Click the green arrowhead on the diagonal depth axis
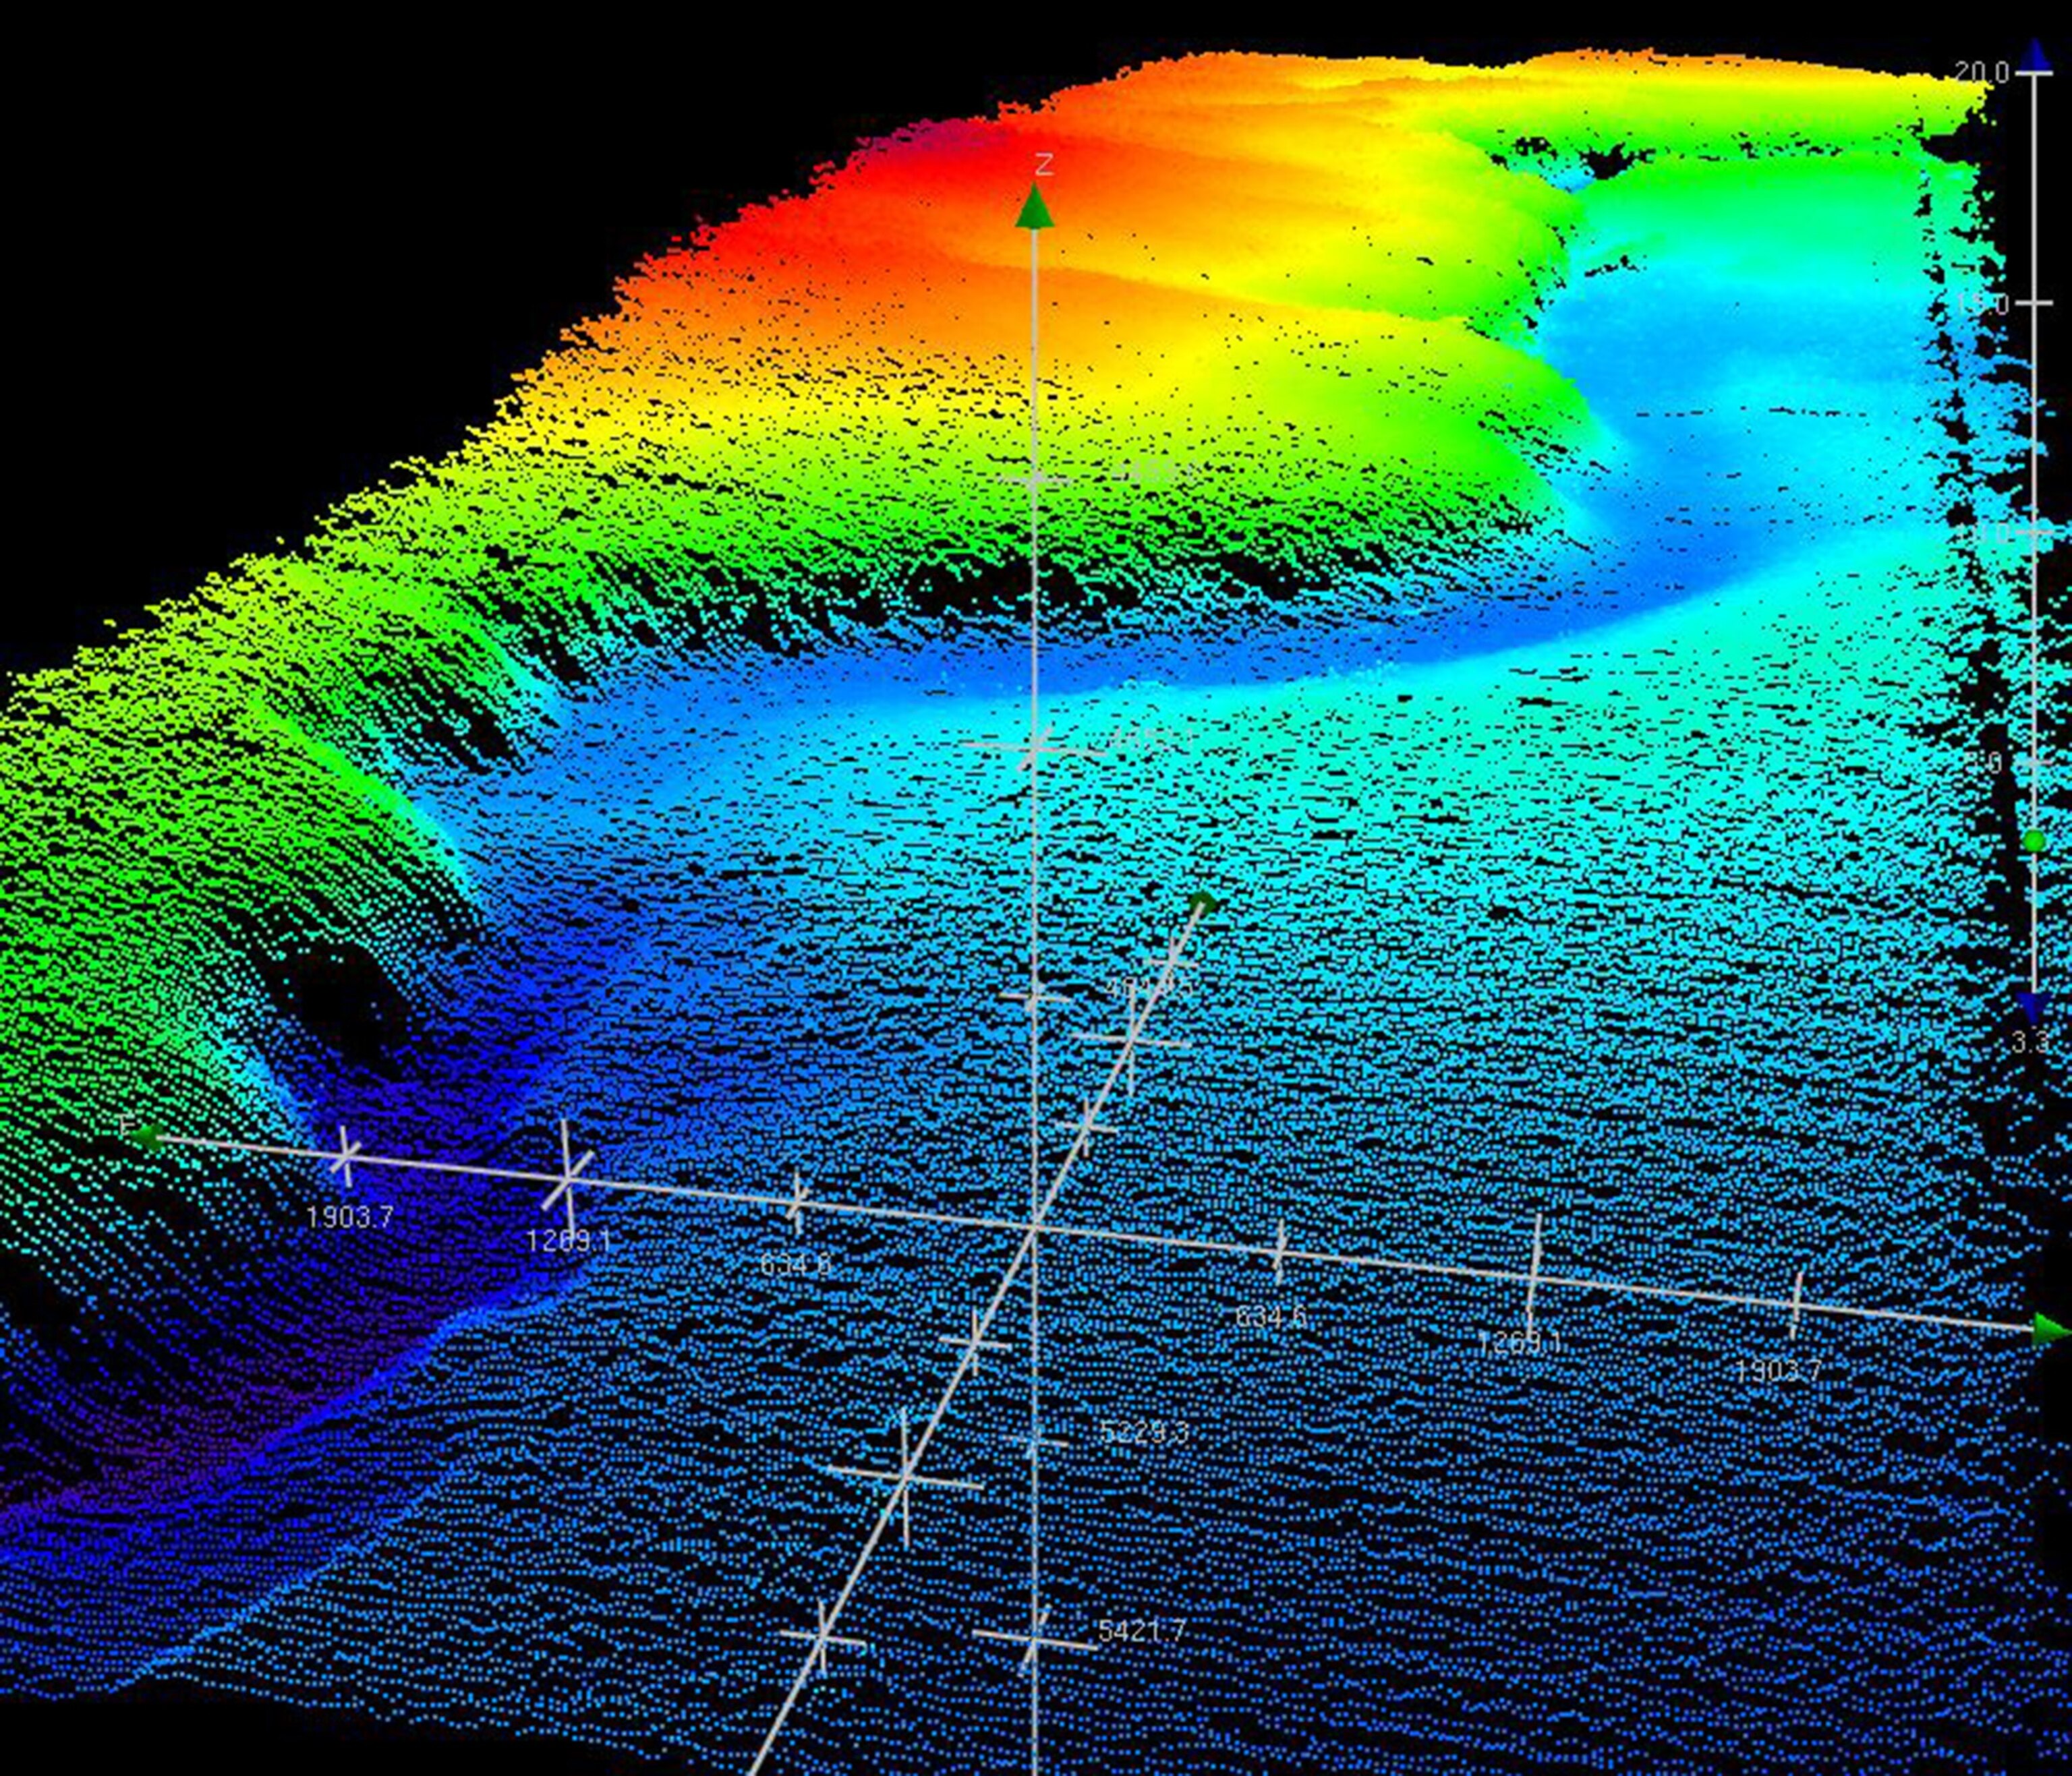 coord(1204,904)
